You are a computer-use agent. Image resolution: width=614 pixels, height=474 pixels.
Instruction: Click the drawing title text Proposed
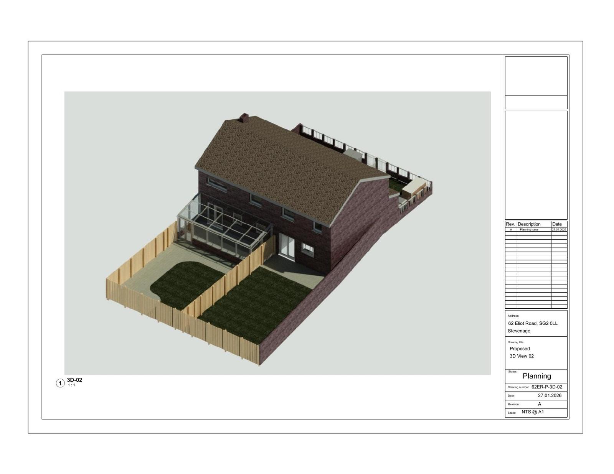click(x=520, y=349)
